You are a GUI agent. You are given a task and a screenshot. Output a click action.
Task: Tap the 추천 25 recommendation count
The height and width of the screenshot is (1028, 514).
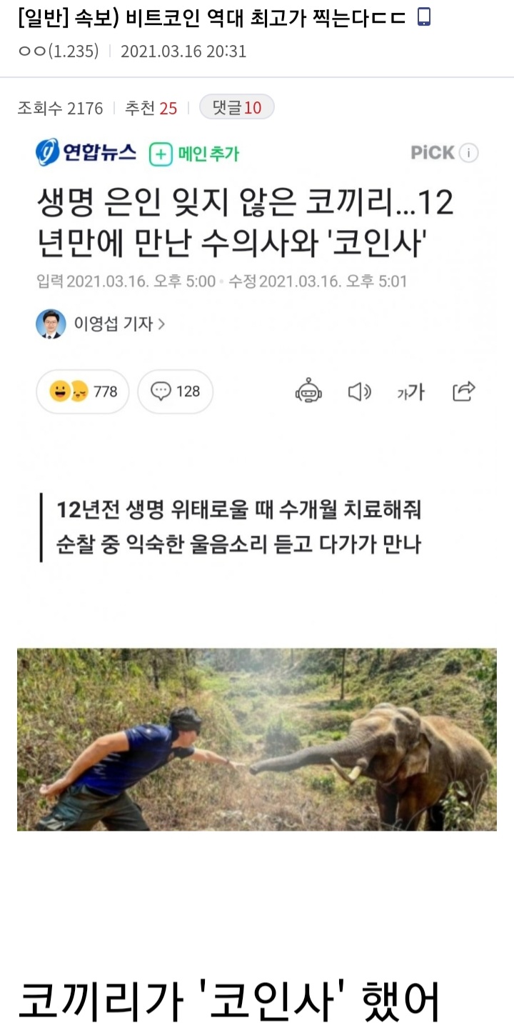coord(151,109)
